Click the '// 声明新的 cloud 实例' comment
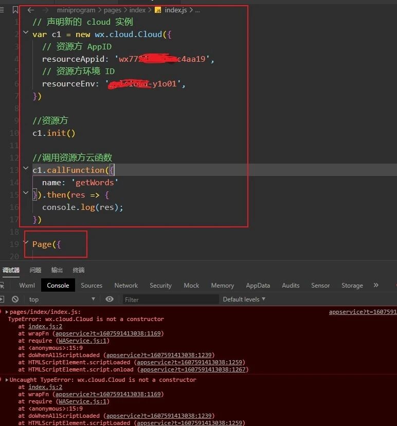 click(83, 22)
